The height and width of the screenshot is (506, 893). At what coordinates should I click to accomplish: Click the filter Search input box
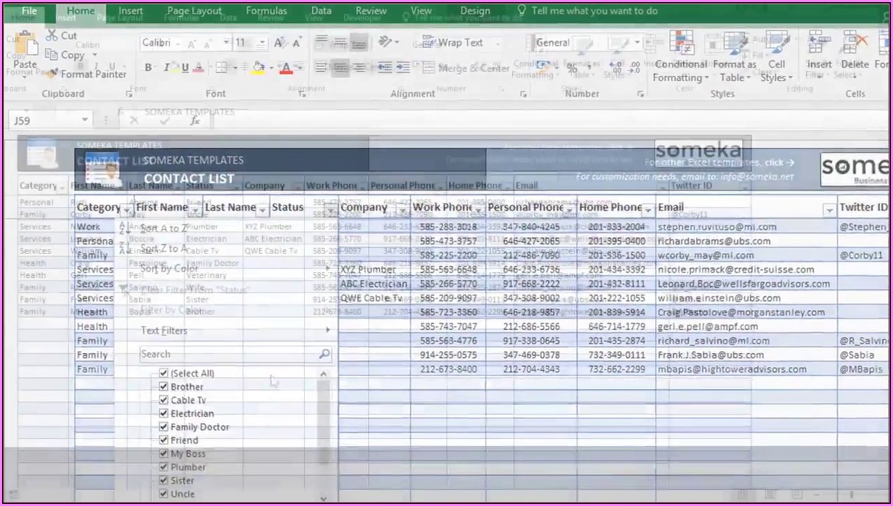click(x=228, y=354)
